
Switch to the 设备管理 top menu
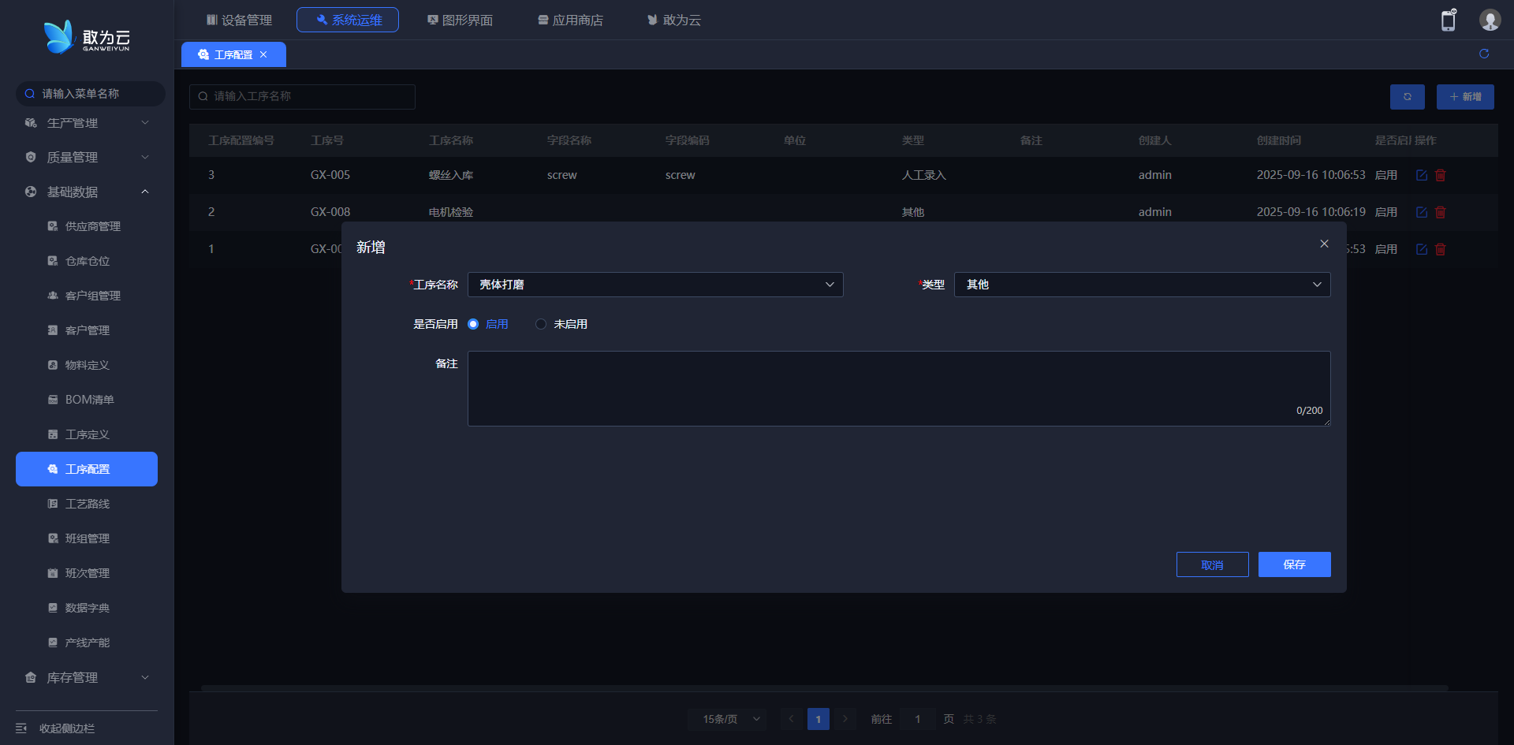[239, 20]
